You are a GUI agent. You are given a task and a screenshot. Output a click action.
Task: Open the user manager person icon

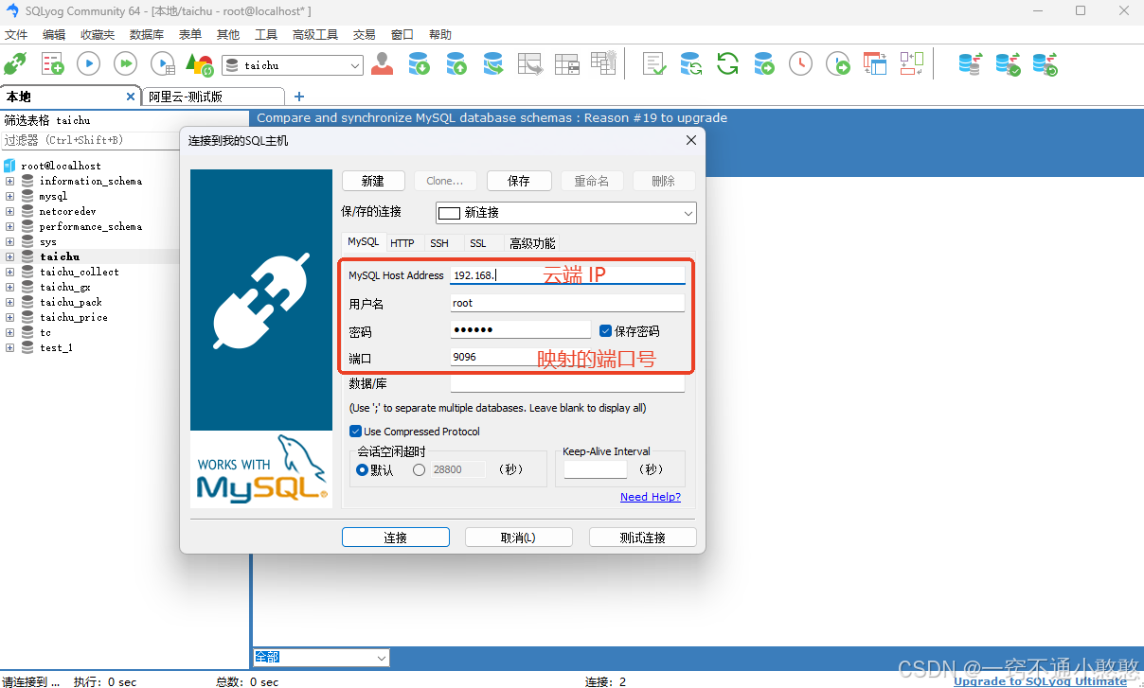pos(382,63)
